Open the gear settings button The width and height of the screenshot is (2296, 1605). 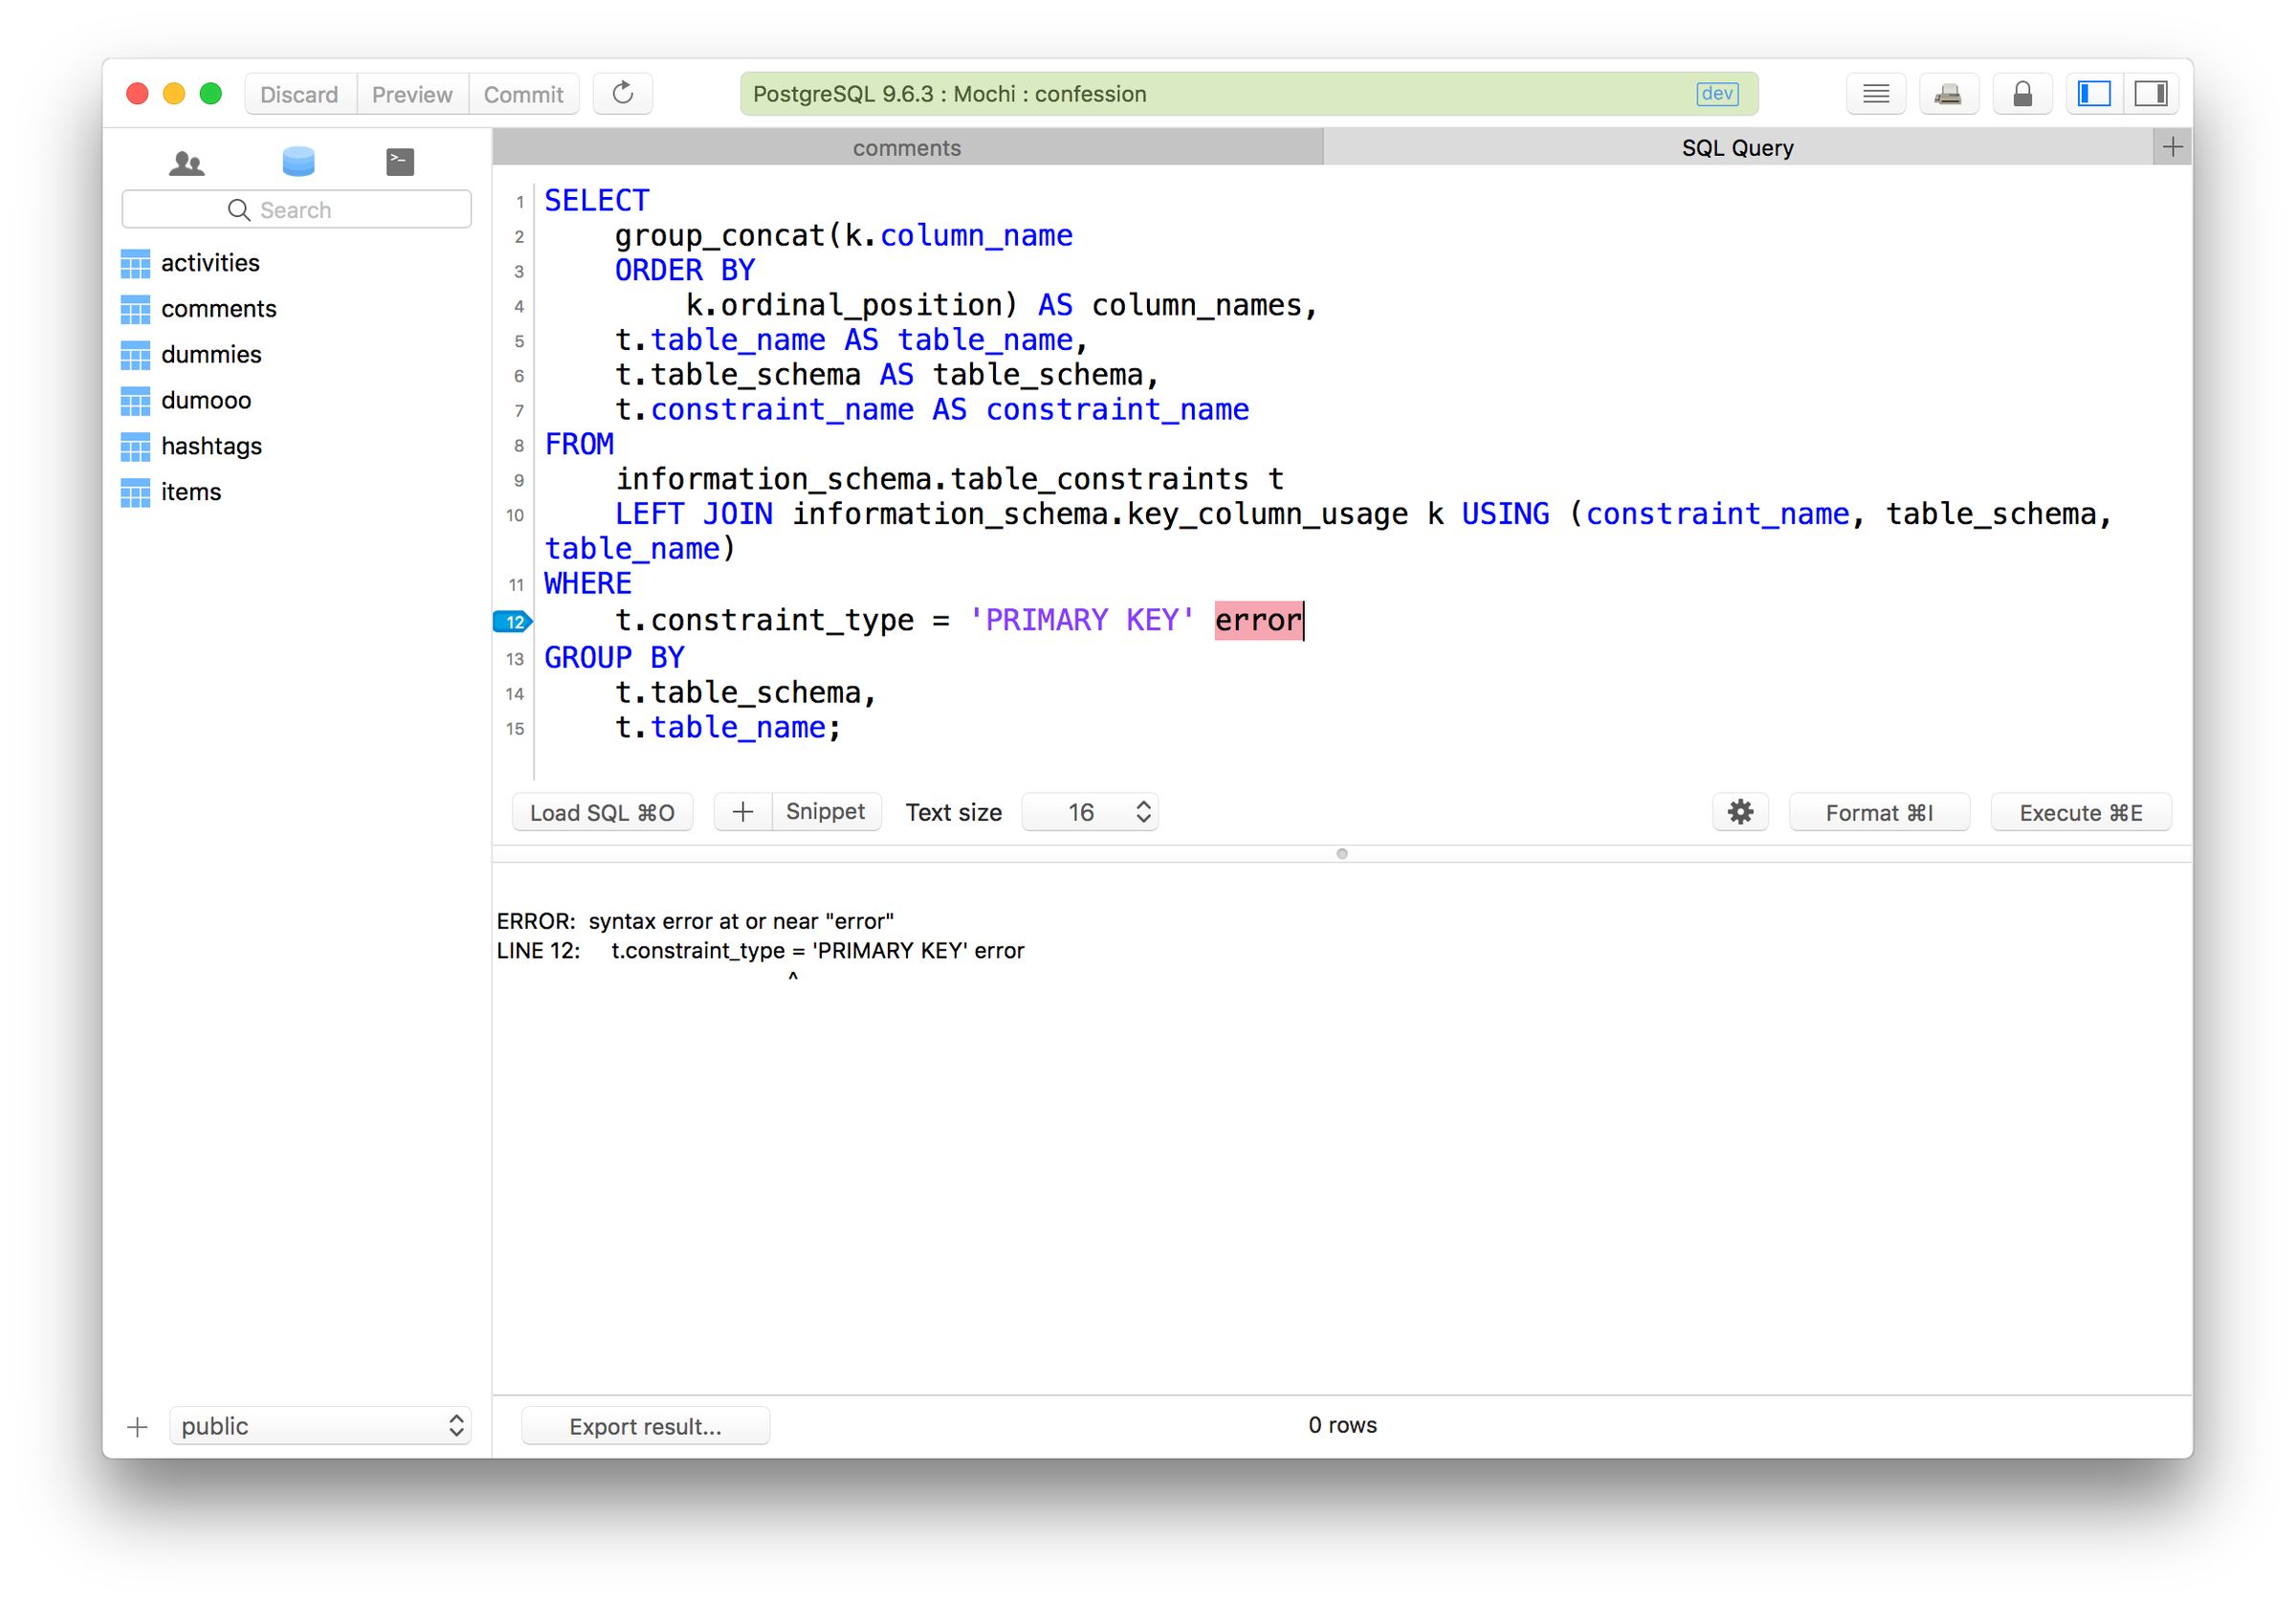1740,812
